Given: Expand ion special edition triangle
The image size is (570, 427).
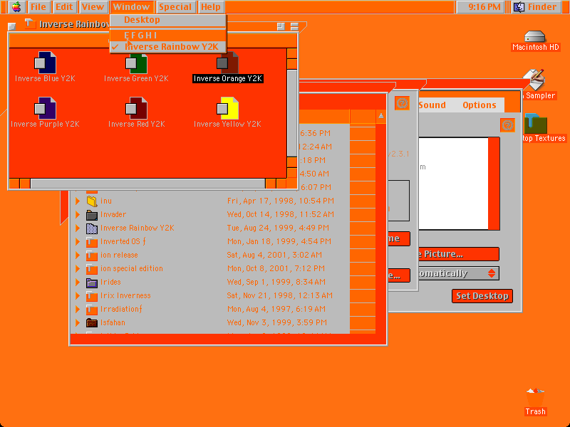Looking at the screenshot, I should (78, 269).
